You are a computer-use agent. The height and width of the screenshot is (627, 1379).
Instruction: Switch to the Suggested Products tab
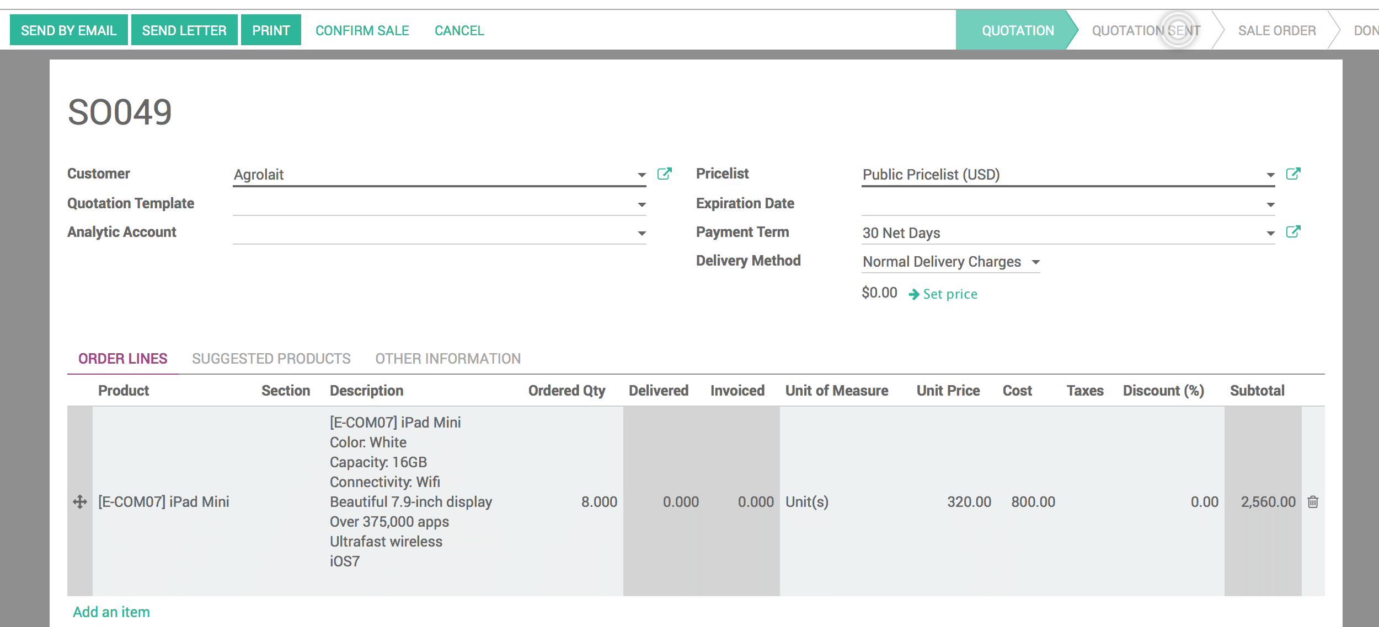pyautogui.click(x=271, y=358)
